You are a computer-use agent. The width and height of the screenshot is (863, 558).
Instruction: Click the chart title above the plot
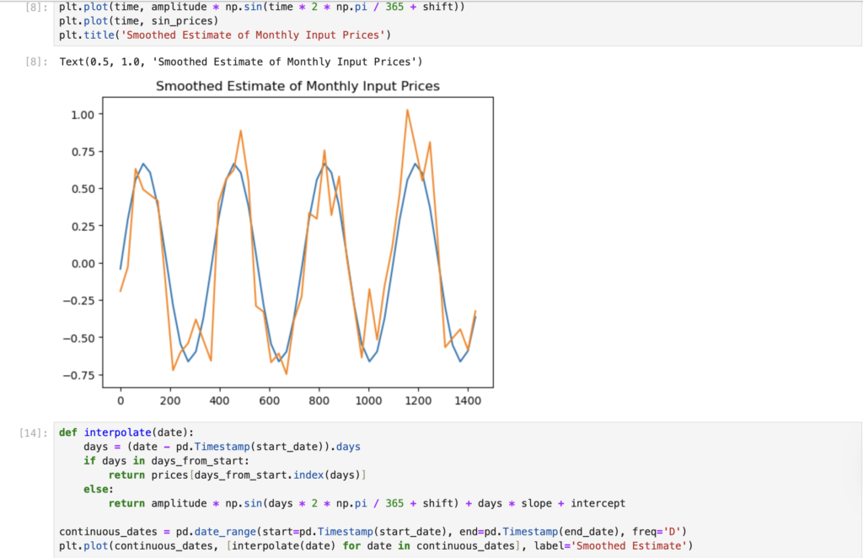(x=297, y=86)
